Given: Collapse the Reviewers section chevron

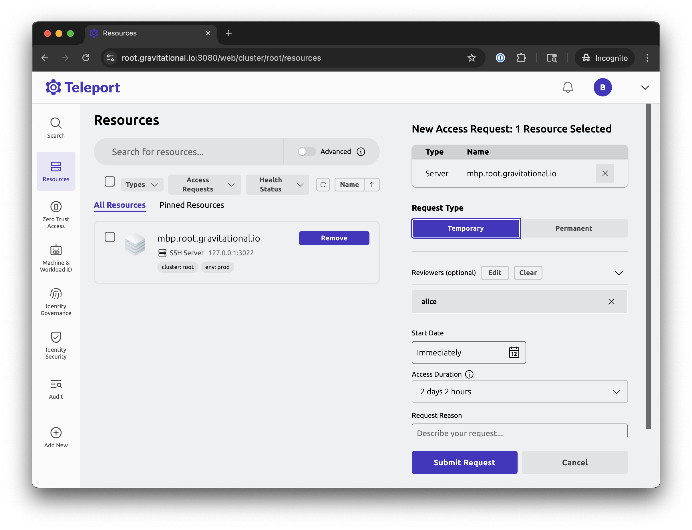Looking at the screenshot, I should coord(619,273).
